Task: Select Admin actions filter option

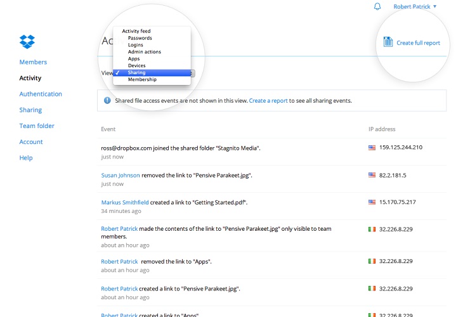Action: (x=144, y=52)
